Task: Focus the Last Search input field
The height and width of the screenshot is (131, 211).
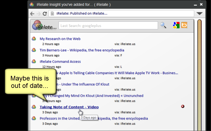Action: pyautogui.click(x=108, y=26)
